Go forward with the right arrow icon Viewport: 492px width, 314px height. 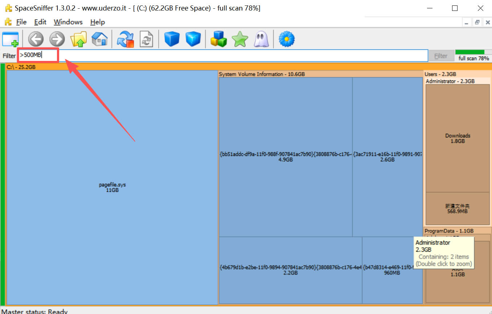point(57,39)
